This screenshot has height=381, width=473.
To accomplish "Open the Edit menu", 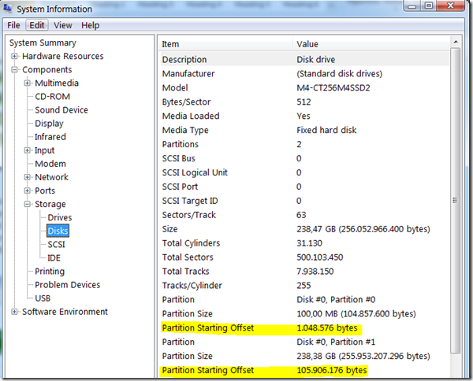I will pyautogui.click(x=37, y=25).
